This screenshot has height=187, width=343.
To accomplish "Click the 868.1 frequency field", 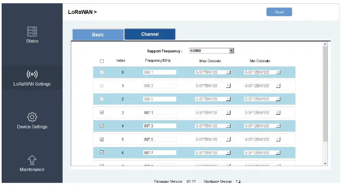I will coord(160,72).
